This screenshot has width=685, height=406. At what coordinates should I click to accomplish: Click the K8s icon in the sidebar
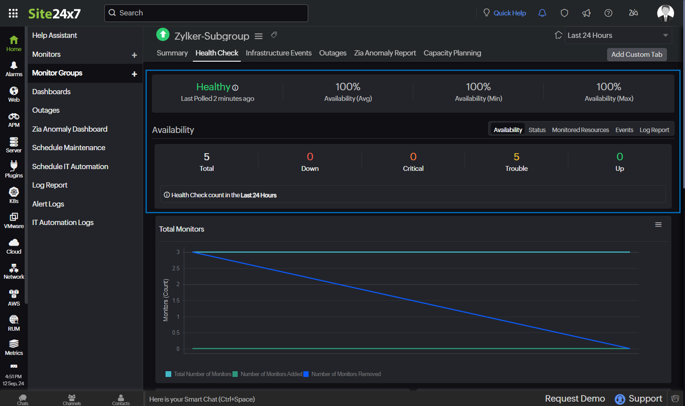(x=14, y=195)
